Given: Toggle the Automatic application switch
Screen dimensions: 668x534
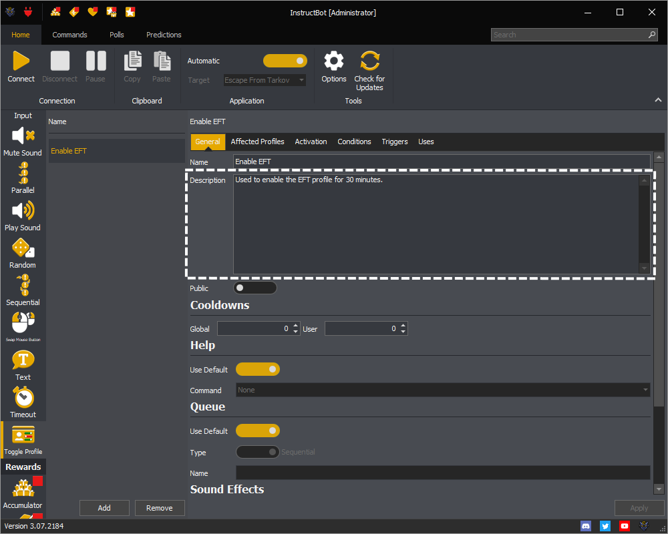Looking at the screenshot, I should pyautogui.click(x=285, y=61).
